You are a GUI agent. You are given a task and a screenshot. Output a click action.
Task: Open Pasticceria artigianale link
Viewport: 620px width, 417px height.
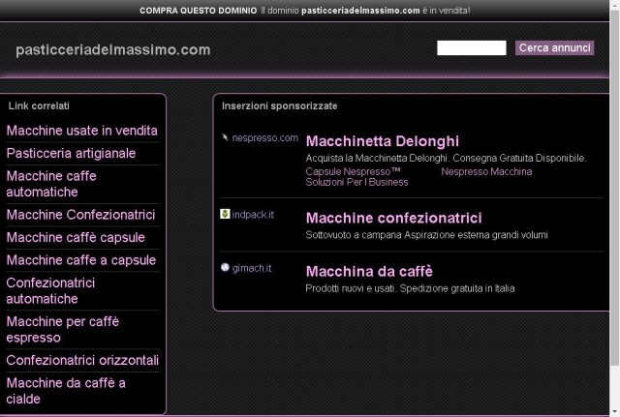pos(71,153)
